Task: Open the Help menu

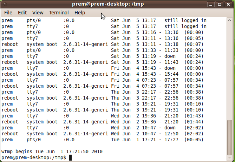Action: coord(80,13)
